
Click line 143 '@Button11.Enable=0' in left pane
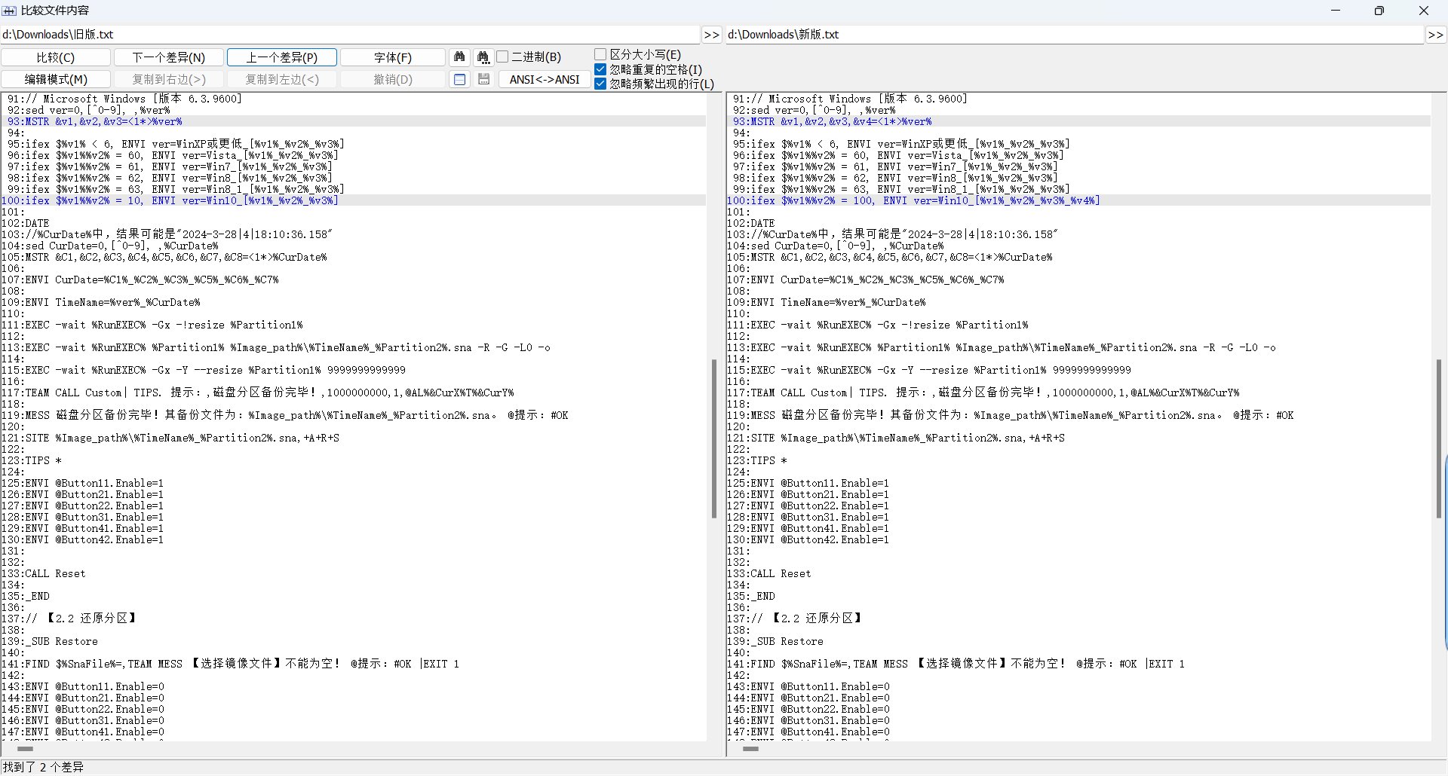tap(83, 686)
